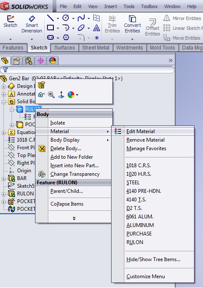Expand the feature tree panel chevron

[171, 61]
